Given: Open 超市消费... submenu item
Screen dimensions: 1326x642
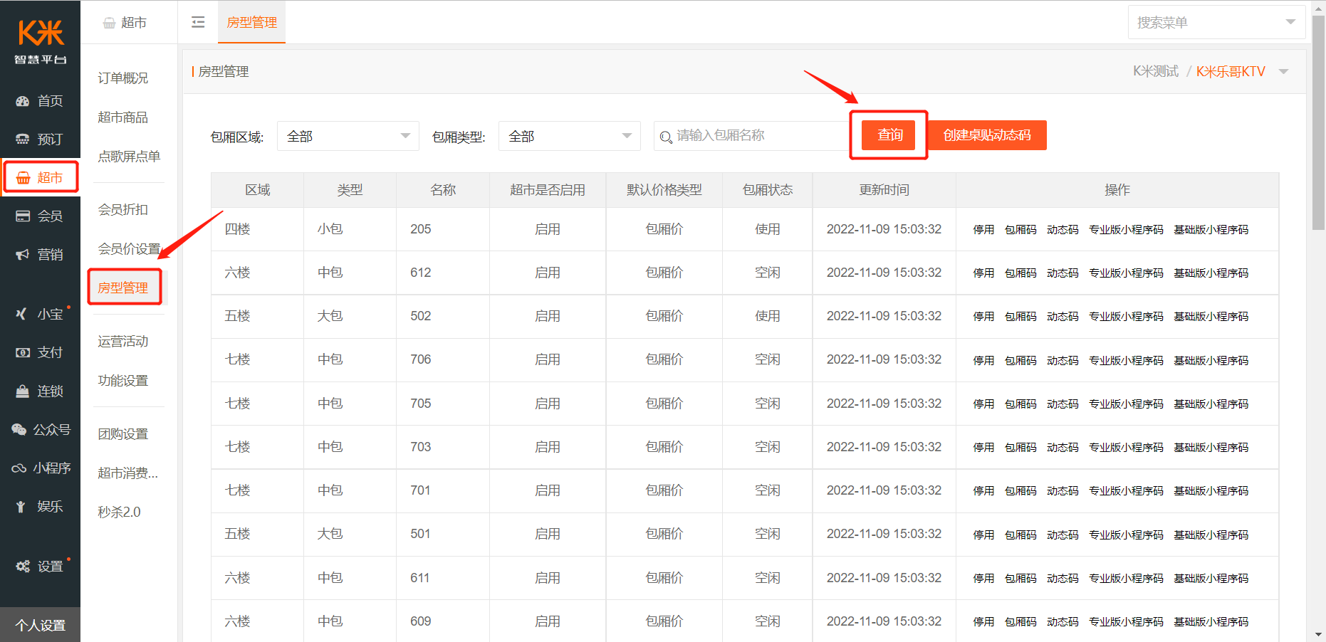Looking at the screenshot, I should click(x=128, y=473).
